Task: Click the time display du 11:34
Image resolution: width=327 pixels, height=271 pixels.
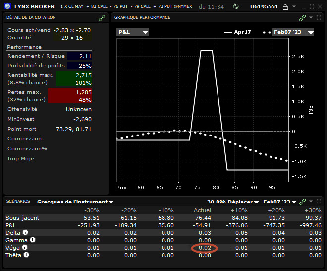Action: [211, 7]
